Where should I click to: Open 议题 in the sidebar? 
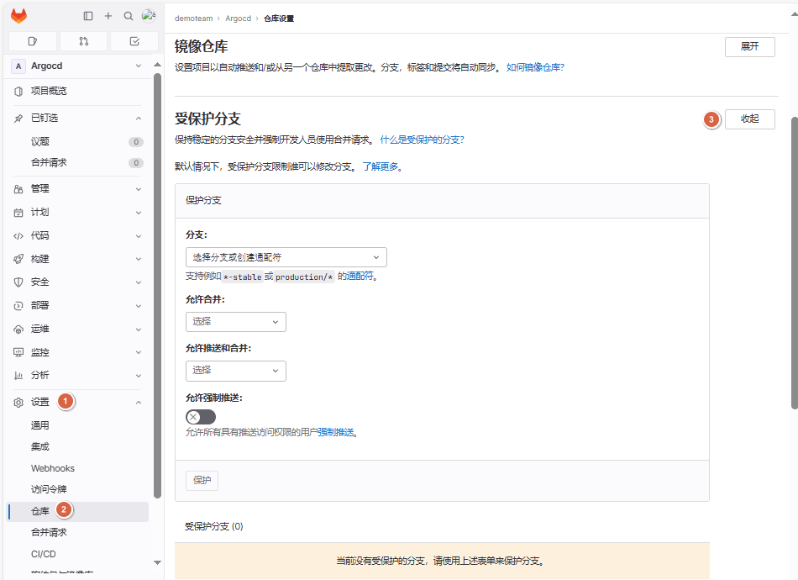pyautogui.click(x=79, y=141)
